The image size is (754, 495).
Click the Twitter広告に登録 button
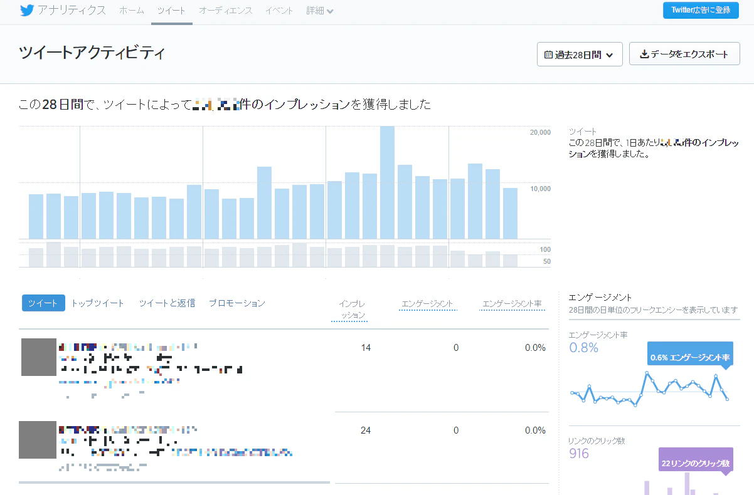point(701,10)
